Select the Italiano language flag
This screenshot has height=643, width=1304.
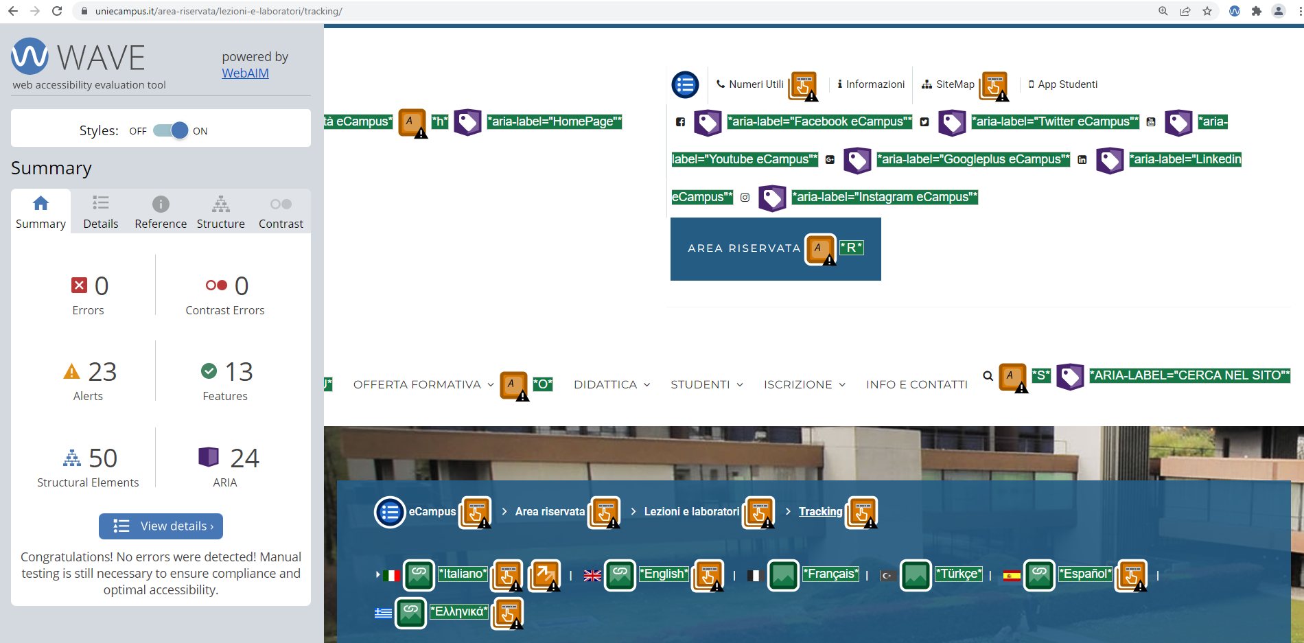tap(391, 576)
